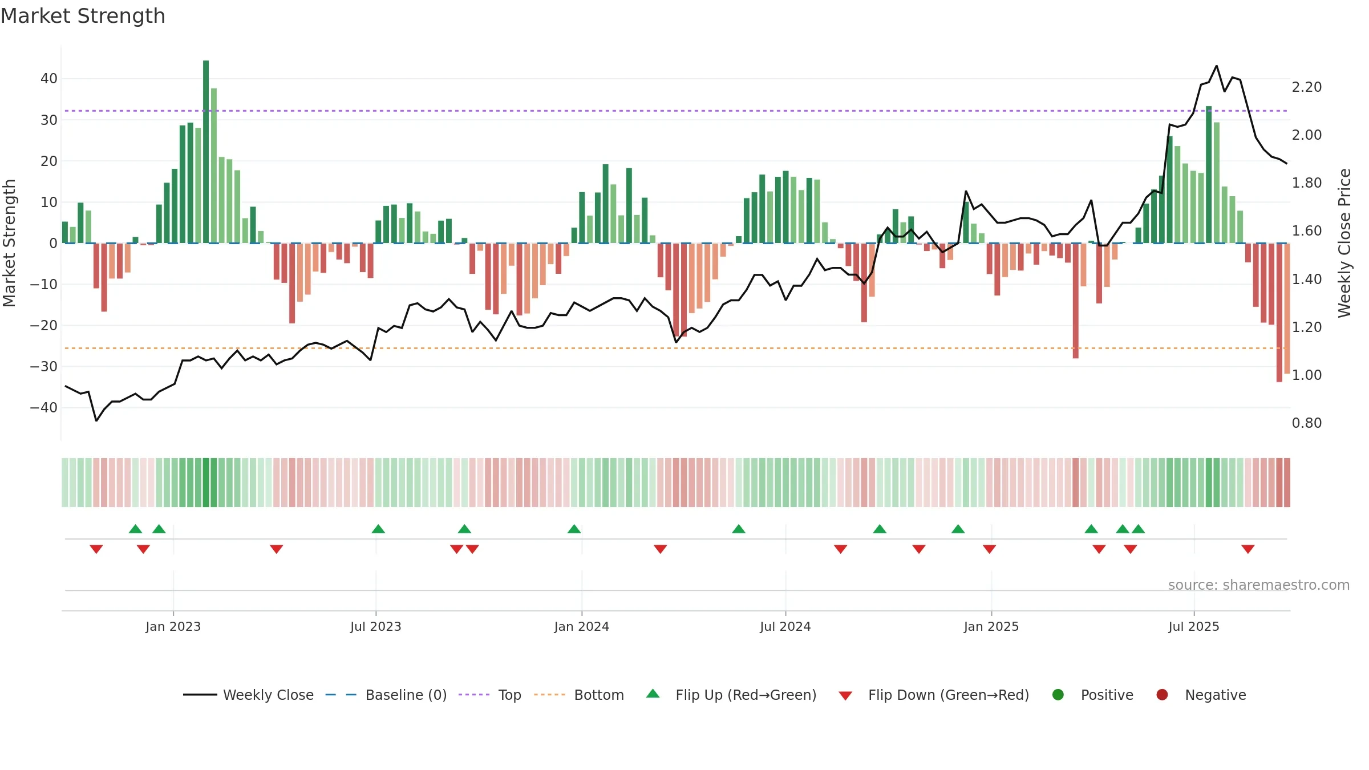Click the 10 strength axis value
Image resolution: width=1369 pixels, height=770 pixels.
point(49,202)
